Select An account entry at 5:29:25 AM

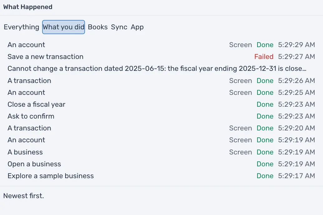pyautogui.click(x=161, y=92)
